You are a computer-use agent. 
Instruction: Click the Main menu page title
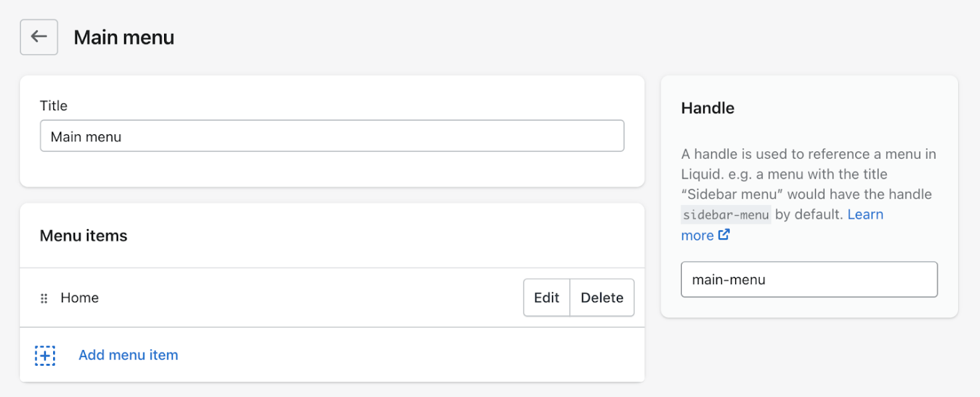point(123,37)
